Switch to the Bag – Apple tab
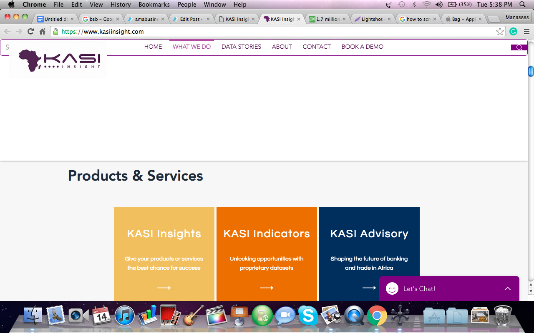 [463, 19]
